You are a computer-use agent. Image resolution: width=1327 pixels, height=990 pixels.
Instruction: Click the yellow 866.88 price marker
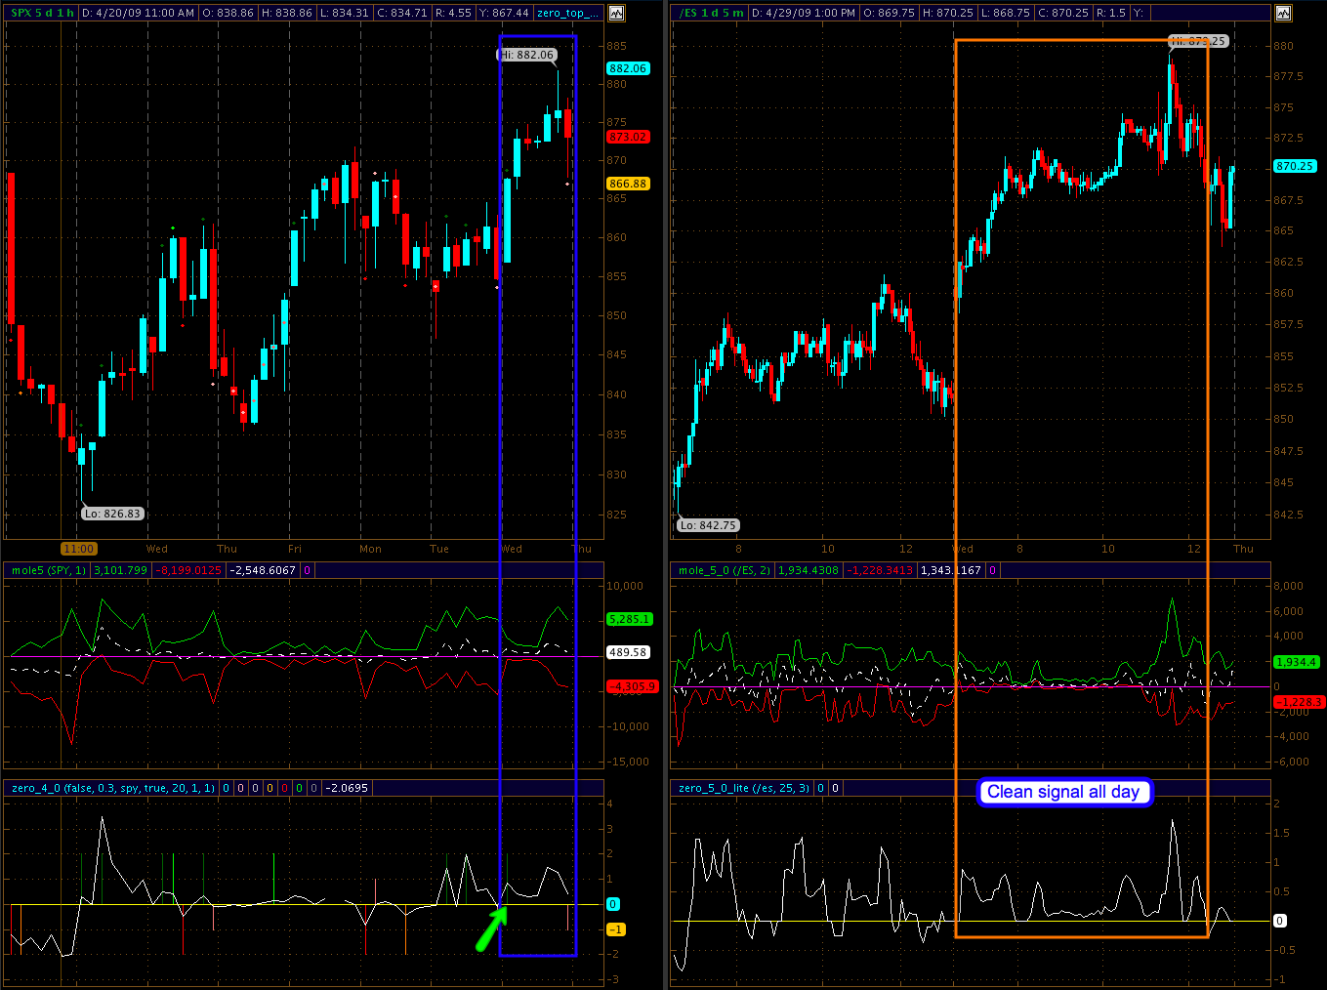click(627, 184)
